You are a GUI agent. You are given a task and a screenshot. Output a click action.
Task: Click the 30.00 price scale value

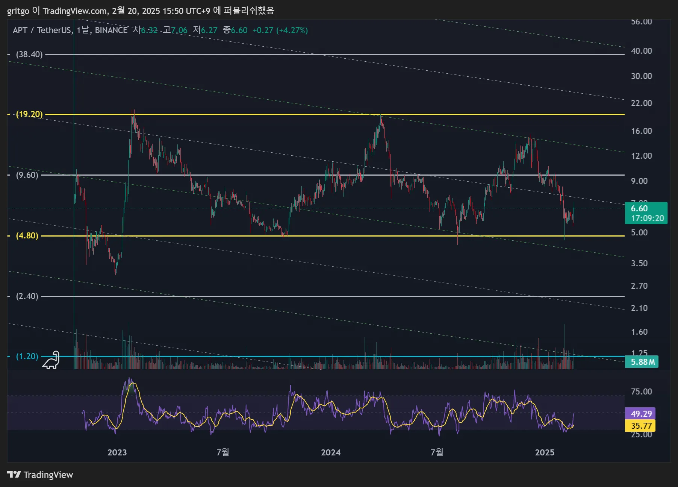point(642,76)
